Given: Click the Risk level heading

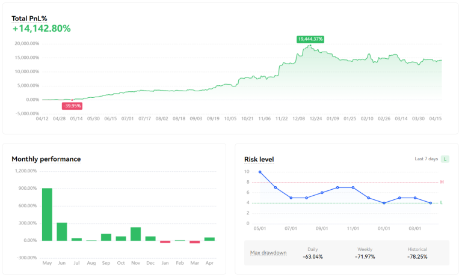Looking at the screenshot, I should click(259, 159).
